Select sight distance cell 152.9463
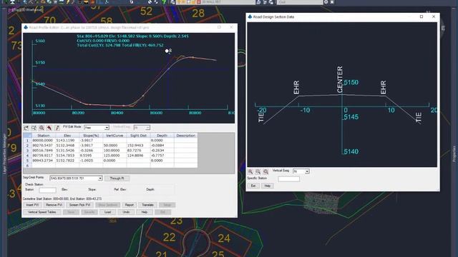Viewport: 458px width, 257px height. [x=138, y=146]
